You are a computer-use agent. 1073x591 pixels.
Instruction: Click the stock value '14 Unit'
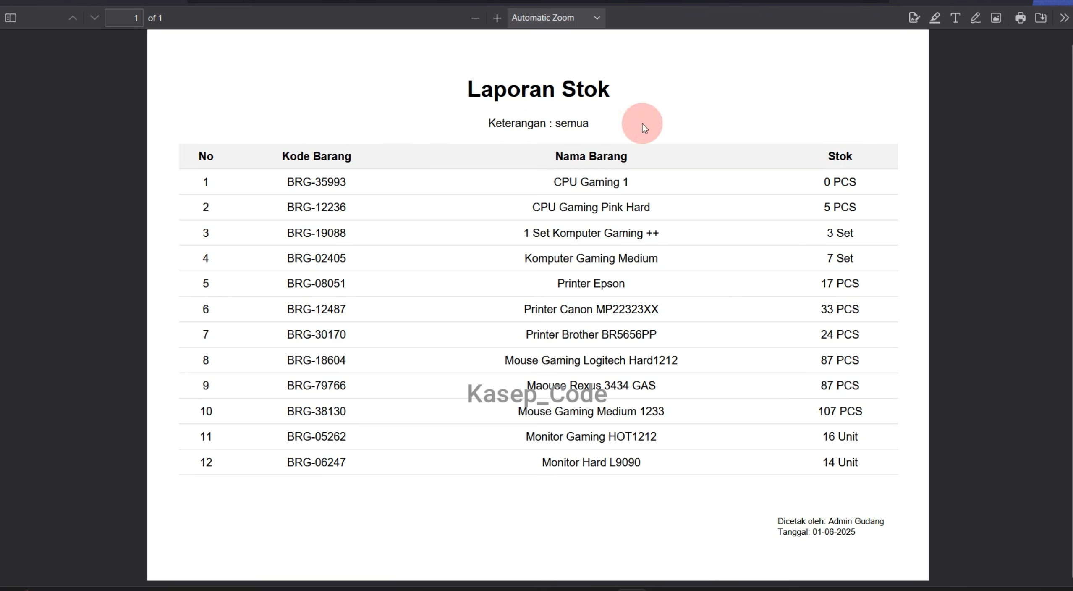840,462
